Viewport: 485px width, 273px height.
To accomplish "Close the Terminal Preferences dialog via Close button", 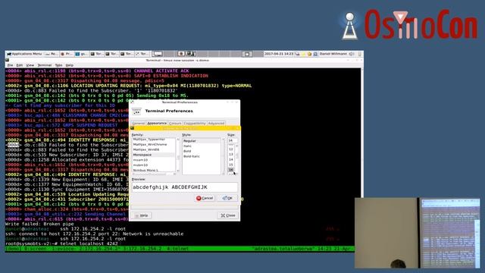I will [228, 215].
